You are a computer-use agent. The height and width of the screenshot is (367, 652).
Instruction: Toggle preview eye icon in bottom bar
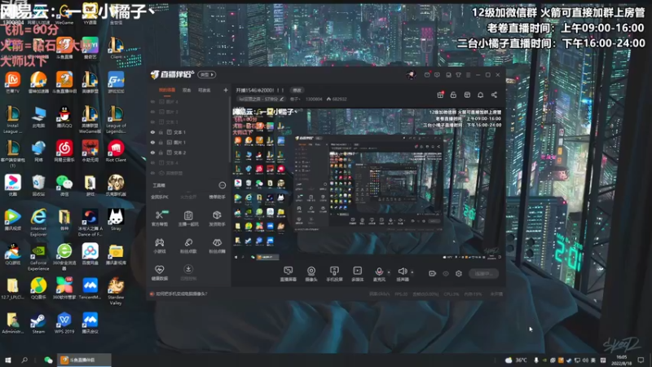(446, 273)
